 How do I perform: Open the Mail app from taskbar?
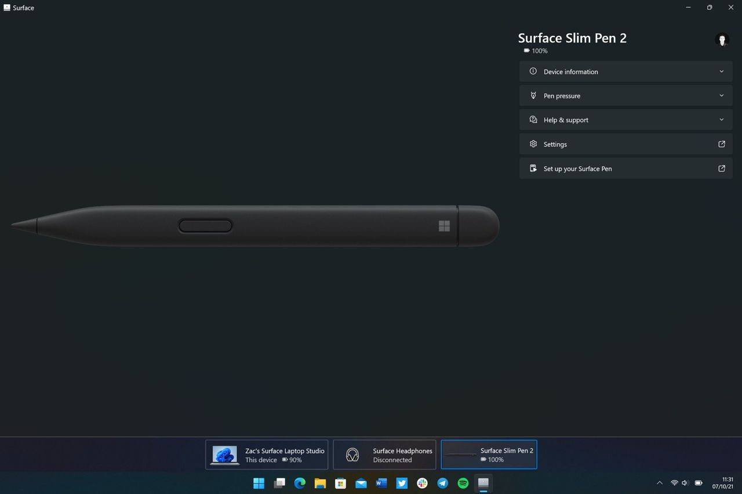[361, 483]
